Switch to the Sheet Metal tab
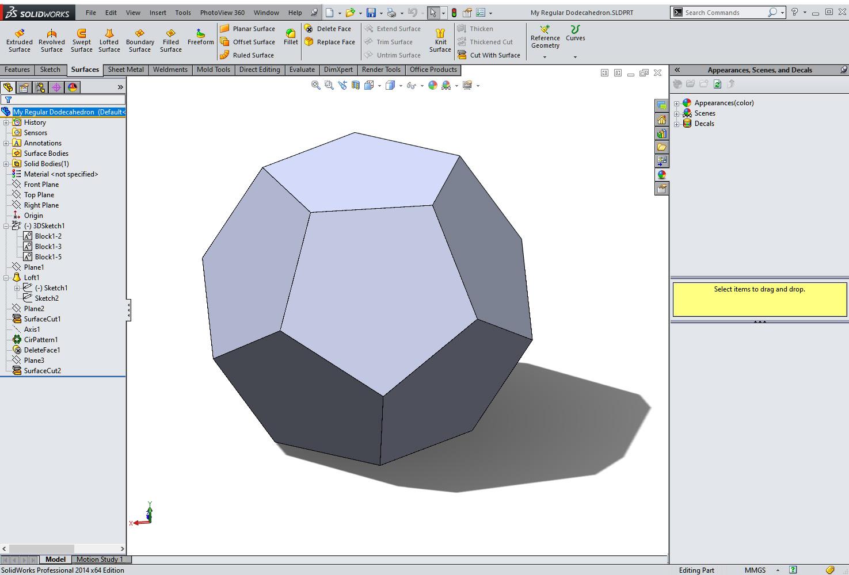The width and height of the screenshot is (849, 575). (125, 70)
